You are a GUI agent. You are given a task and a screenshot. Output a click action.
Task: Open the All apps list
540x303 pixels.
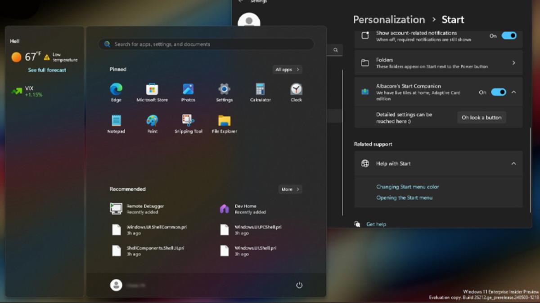(x=287, y=70)
